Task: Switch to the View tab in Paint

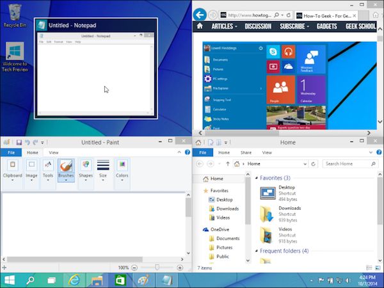Action: [54, 153]
